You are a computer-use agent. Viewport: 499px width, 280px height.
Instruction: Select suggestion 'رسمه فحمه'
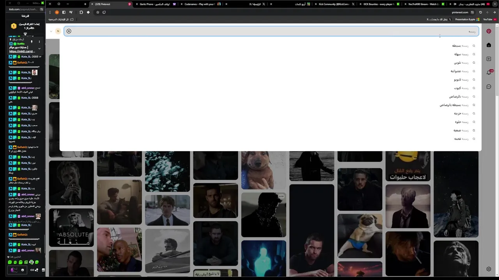point(462,139)
